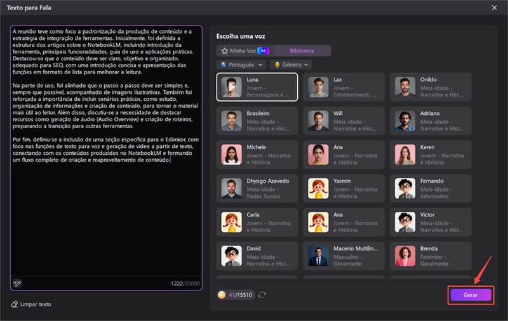The width and height of the screenshot is (508, 321).
Task: Select the Brenda voice card
Action: (x=431, y=256)
